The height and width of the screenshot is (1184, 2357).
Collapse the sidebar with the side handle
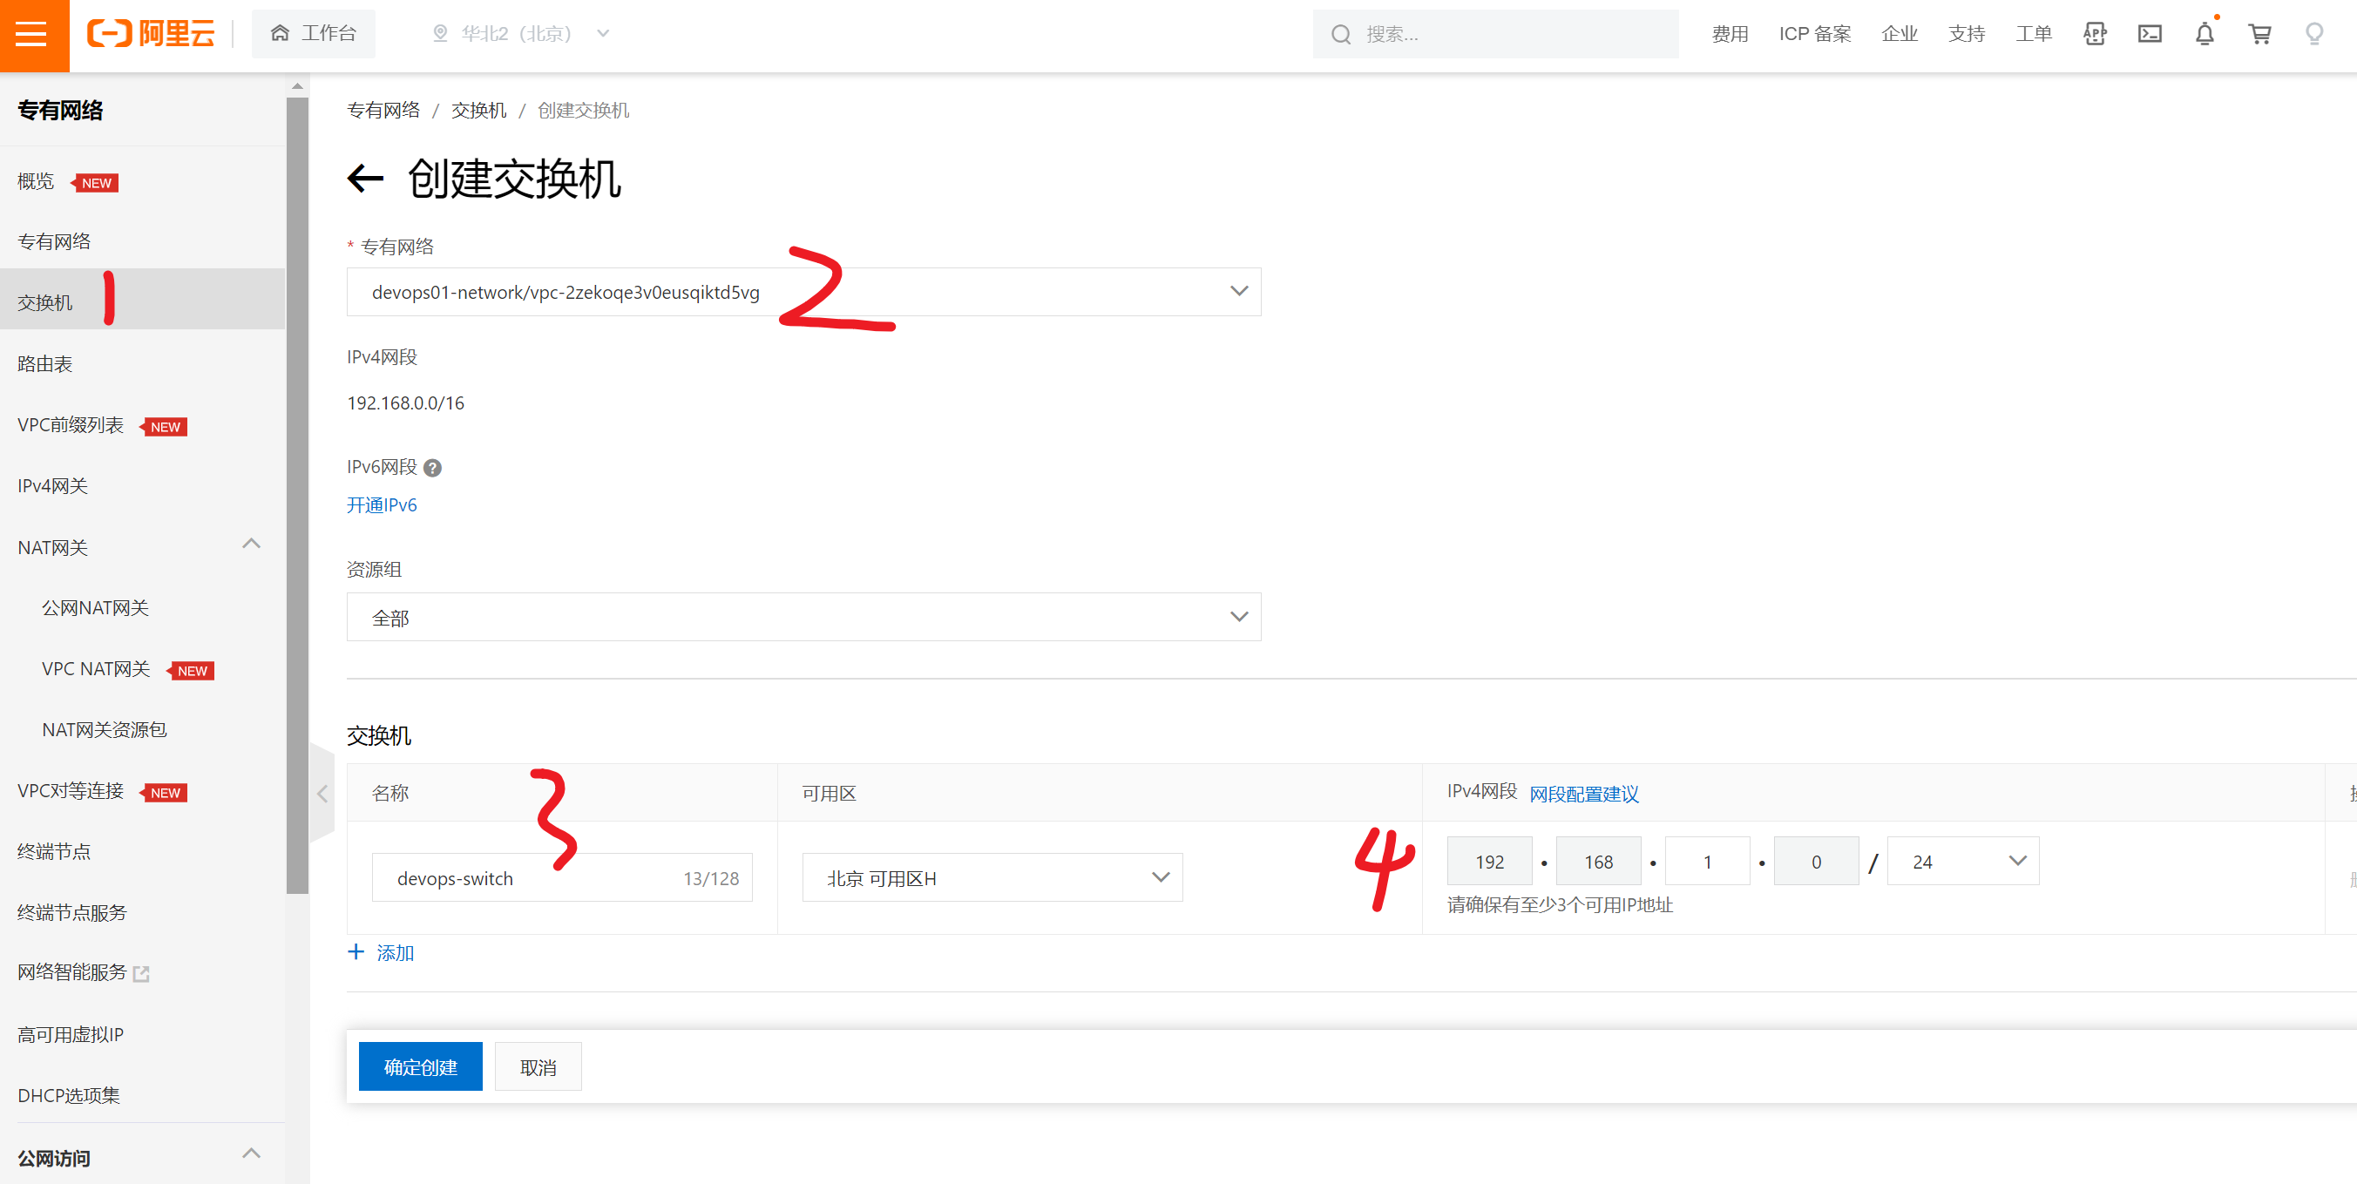[x=322, y=794]
